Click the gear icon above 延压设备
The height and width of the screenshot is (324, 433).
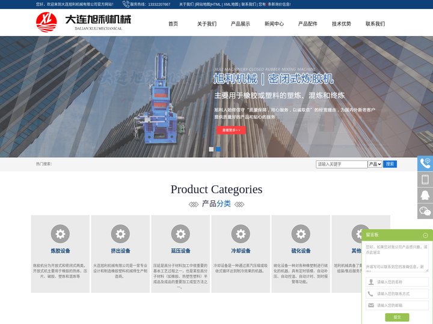(x=180, y=234)
